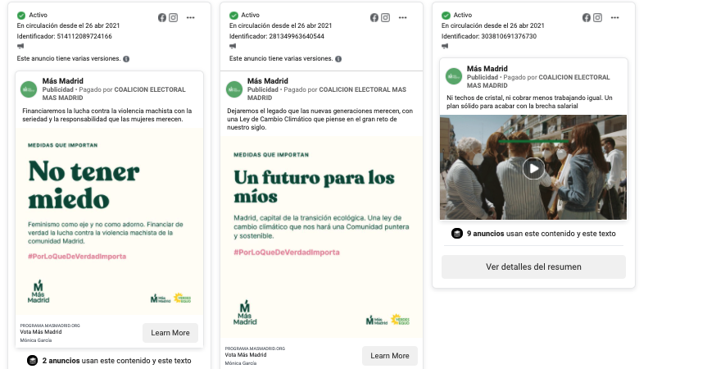Click 'Este anuncio tiene varias versiones' on second ad
Image resolution: width=707 pixels, height=369 pixels.
click(x=281, y=58)
